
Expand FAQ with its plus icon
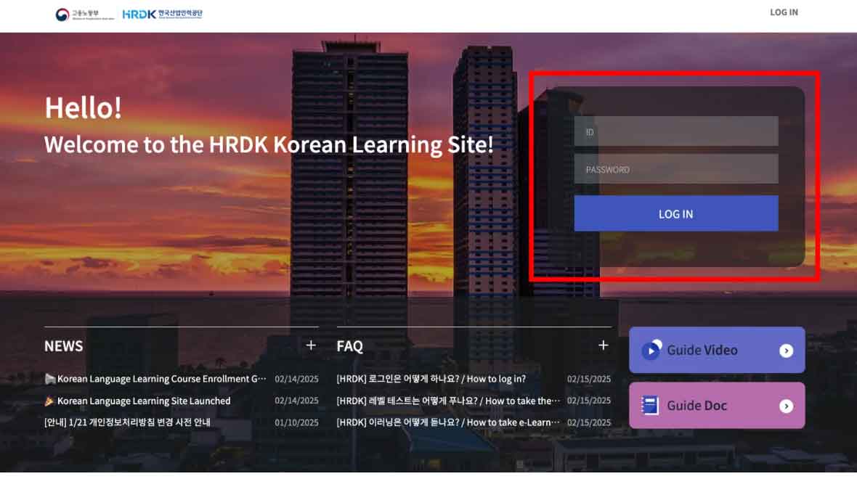[x=603, y=345]
